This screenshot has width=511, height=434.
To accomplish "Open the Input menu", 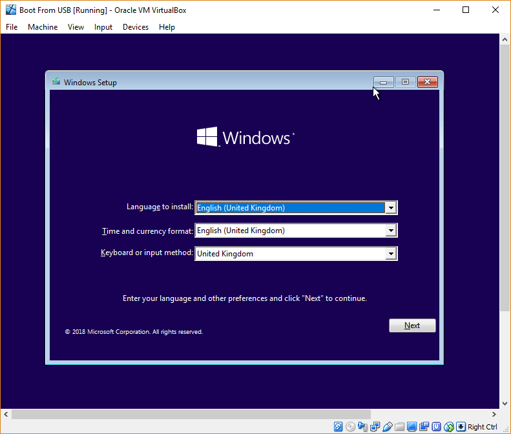I will 103,27.
